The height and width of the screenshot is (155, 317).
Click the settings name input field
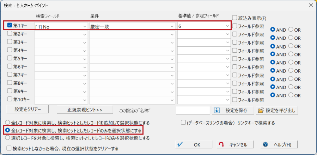pos(193,110)
